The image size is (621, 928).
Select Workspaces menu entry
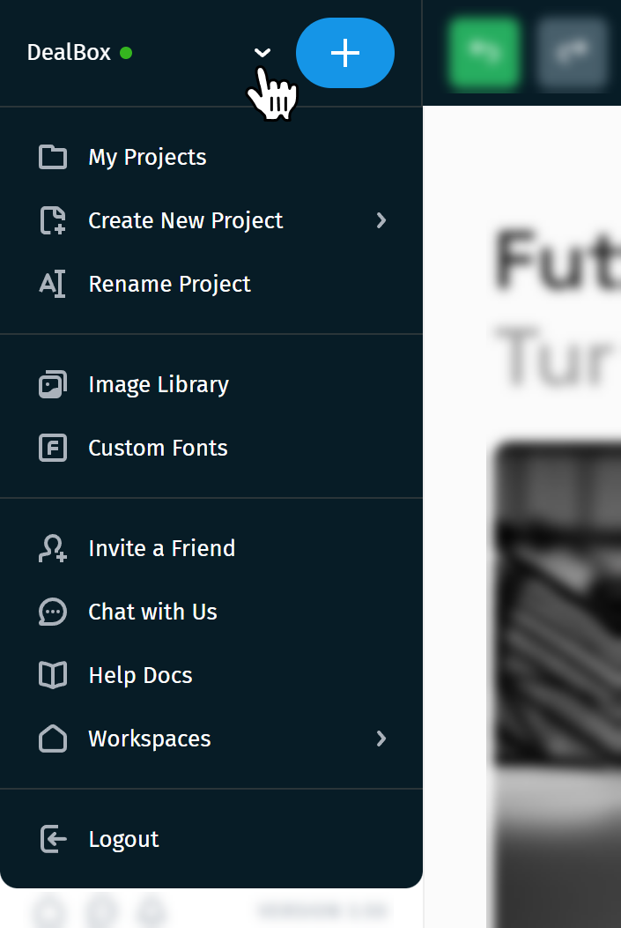pyautogui.click(x=211, y=739)
